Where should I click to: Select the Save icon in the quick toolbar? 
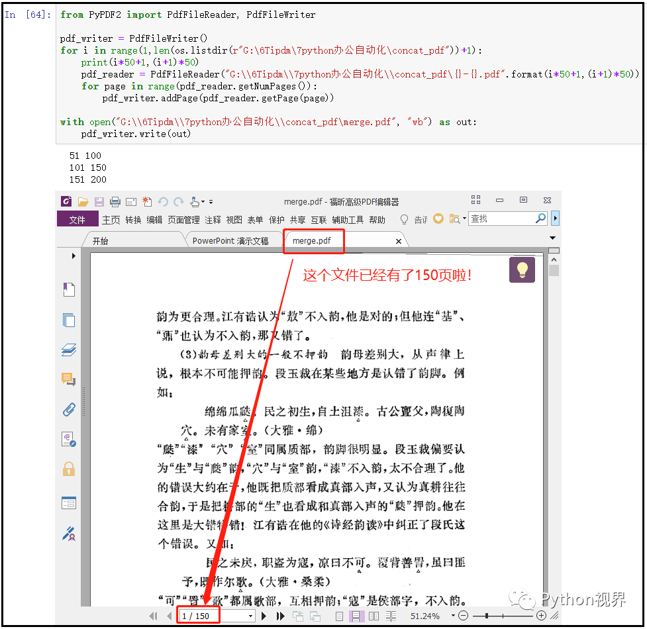tap(99, 201)
